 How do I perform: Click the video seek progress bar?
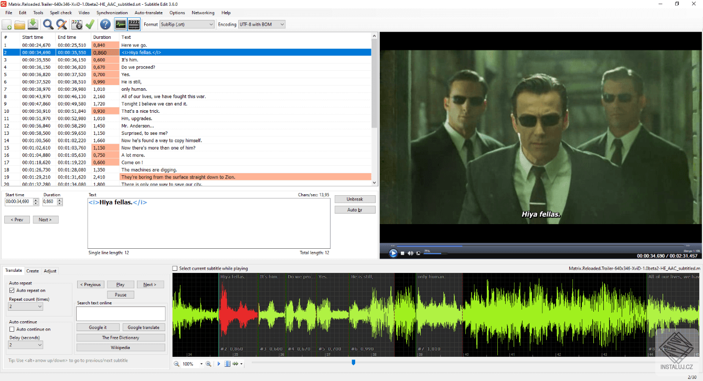point(540,246)
